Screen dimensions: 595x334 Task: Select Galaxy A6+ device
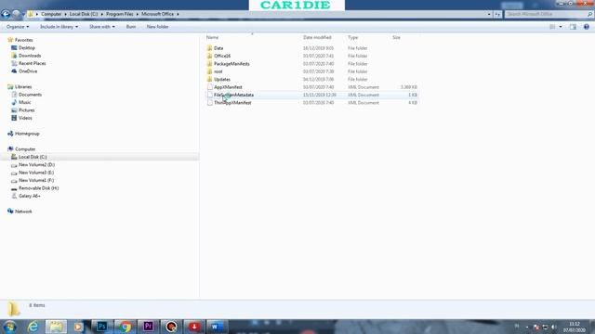(29, 196)
